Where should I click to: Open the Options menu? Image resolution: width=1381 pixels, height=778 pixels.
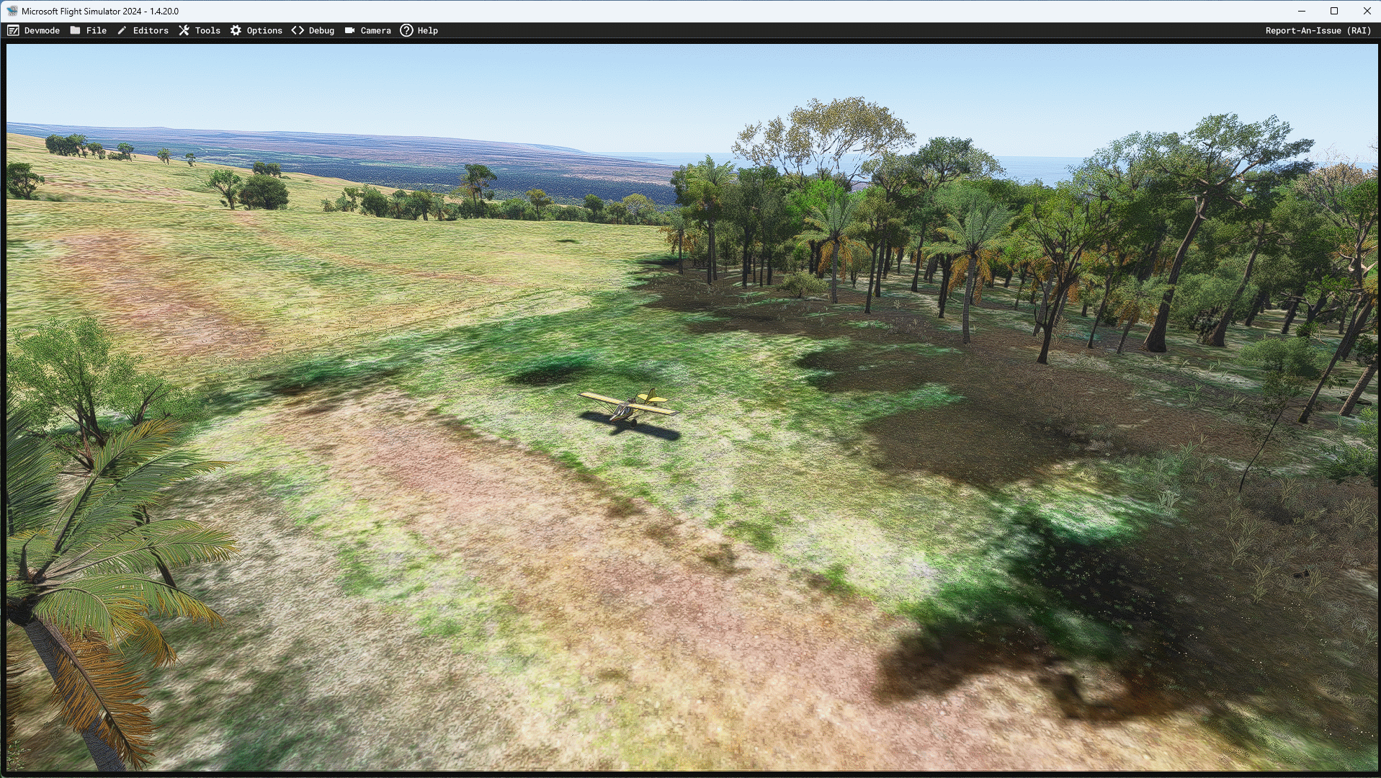(x=256, y=30)
